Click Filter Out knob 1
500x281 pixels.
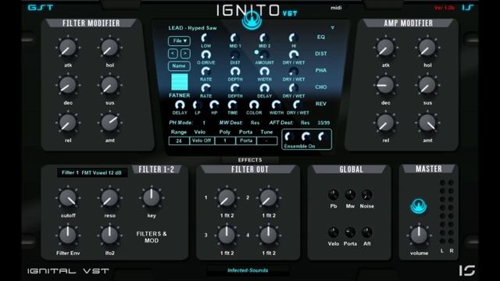[227, 197]
